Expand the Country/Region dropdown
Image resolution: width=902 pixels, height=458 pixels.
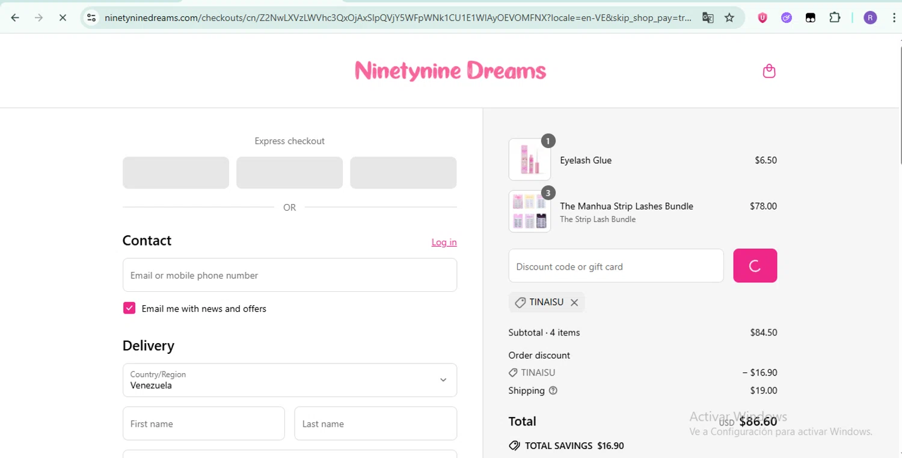290,380
